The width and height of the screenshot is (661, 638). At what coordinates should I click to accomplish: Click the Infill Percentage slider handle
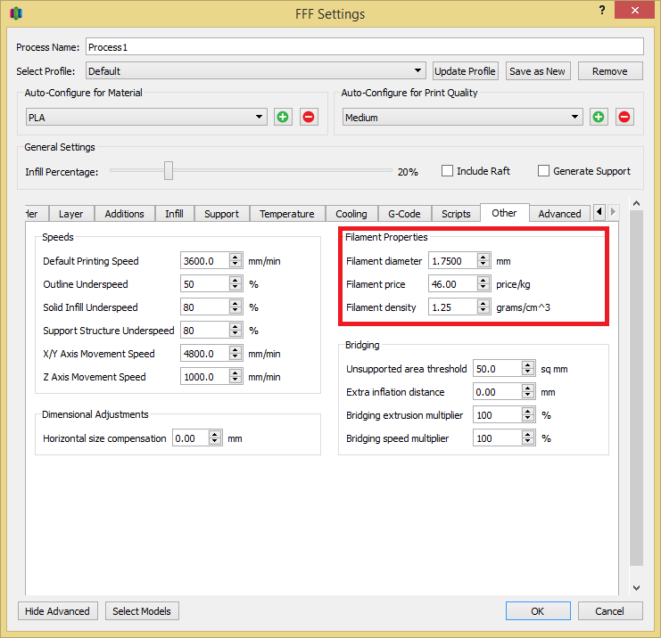coord(169,170)
